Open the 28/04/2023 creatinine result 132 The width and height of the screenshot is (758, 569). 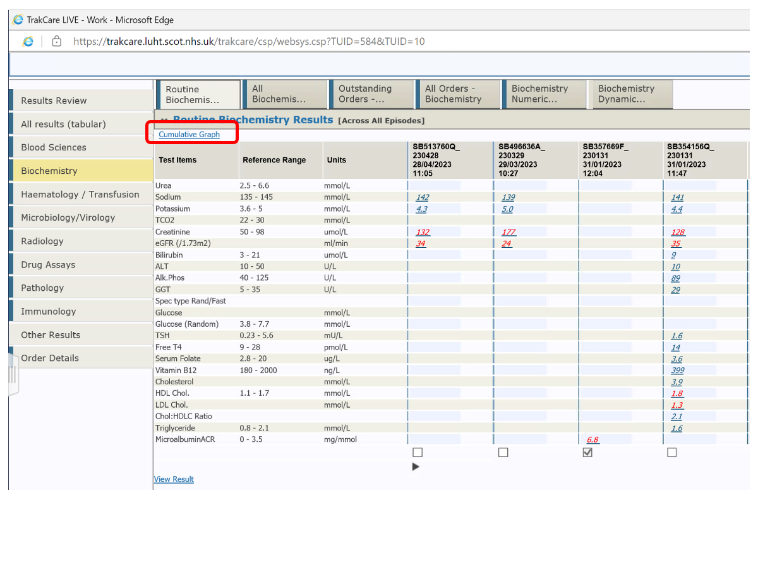coord(423,233)
